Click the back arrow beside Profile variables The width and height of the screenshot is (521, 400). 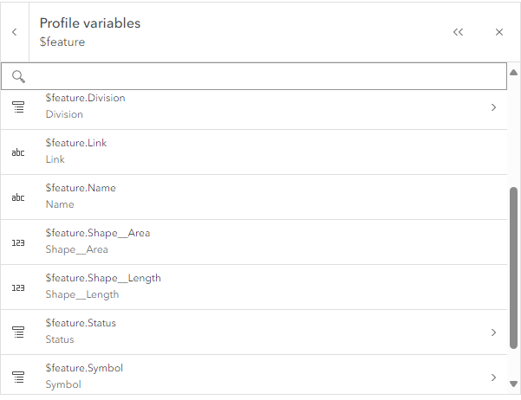click(15, 32)
